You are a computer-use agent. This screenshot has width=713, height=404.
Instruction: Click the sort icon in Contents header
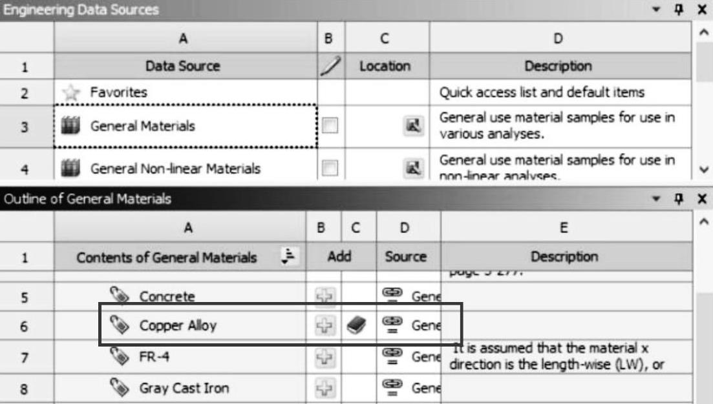pos(287,257)
